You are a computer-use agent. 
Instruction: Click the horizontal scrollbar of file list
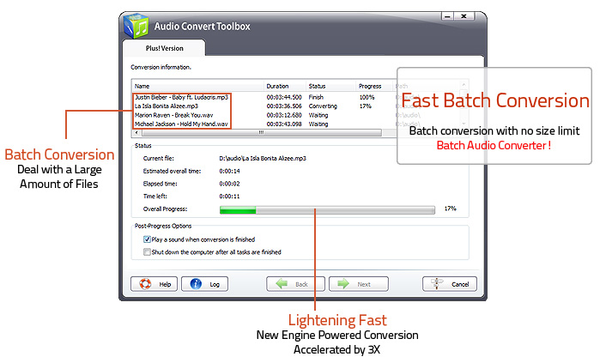point(261,132)
